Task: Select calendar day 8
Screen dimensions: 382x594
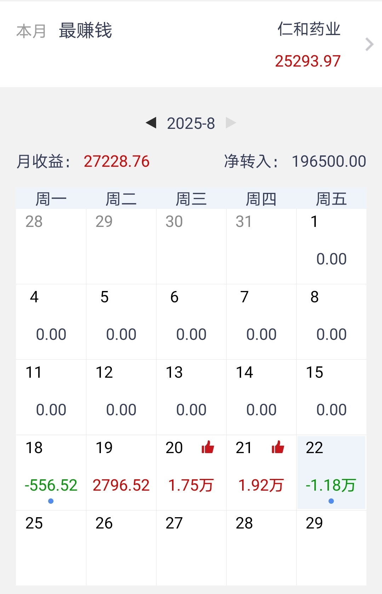Action: 331,322
